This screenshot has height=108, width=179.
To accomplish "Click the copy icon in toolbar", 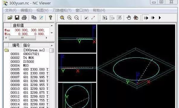I will click(34, 18).
